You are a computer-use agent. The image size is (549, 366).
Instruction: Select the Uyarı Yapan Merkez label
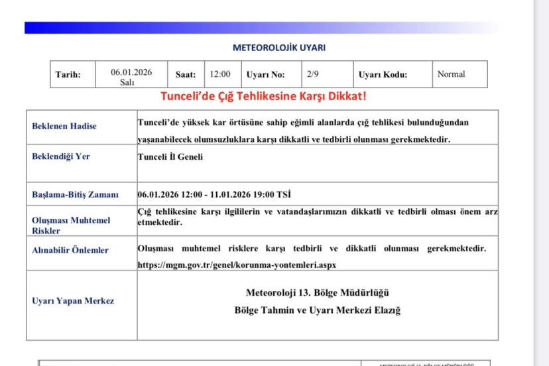73,300
